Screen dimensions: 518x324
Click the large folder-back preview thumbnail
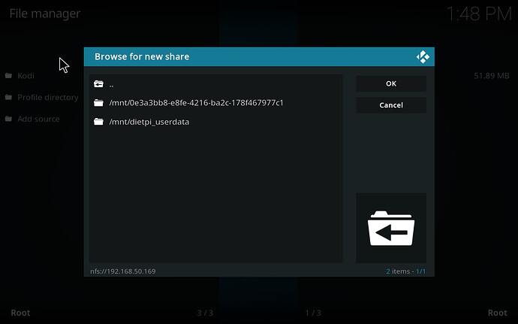390,228
